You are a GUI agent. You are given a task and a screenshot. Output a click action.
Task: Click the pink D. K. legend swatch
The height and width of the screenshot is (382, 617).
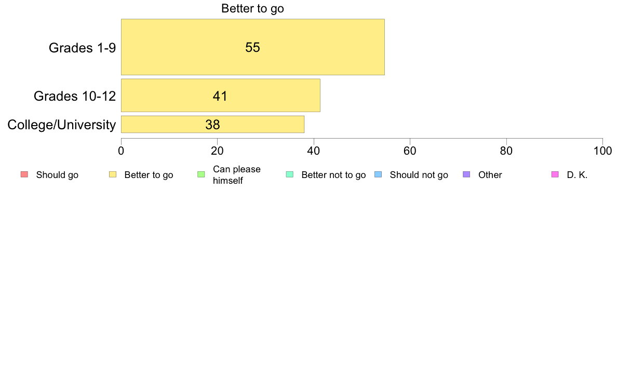(x=555, y=175)
